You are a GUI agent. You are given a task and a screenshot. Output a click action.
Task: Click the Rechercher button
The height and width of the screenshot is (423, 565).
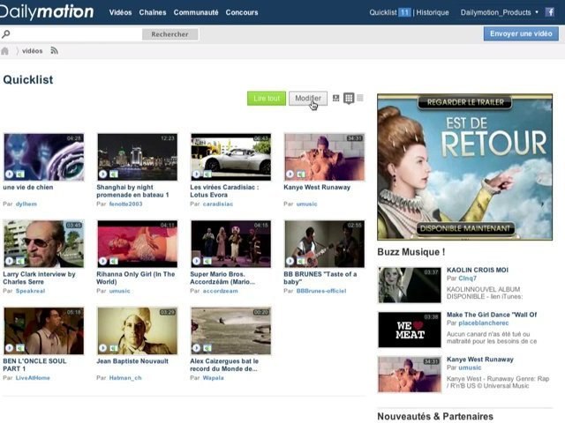pos(169,34)
